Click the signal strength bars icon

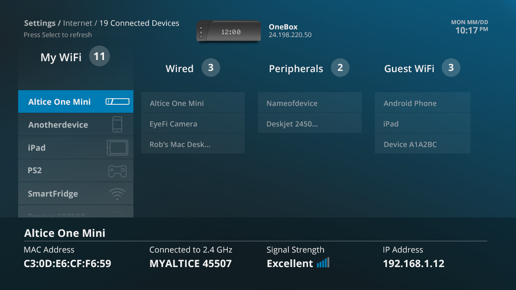coord(323,263)
